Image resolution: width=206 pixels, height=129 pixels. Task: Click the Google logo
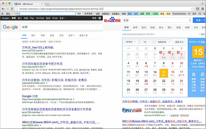(x=10, y=27)
